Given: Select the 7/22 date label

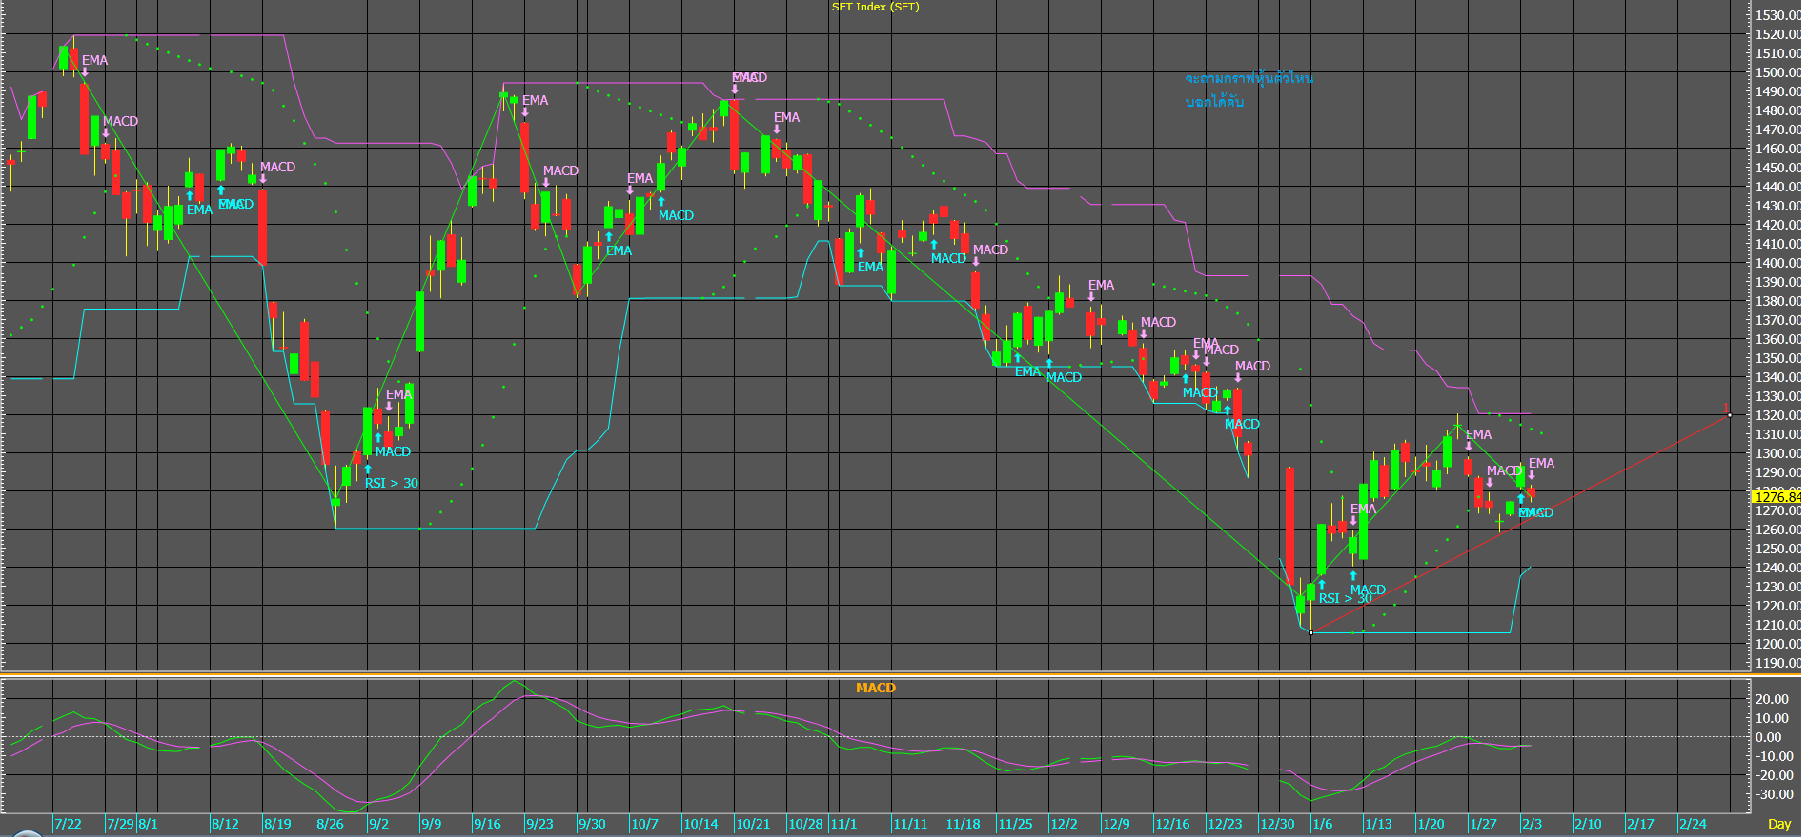Looking at the screenshot, I should (x=68, y=824).
